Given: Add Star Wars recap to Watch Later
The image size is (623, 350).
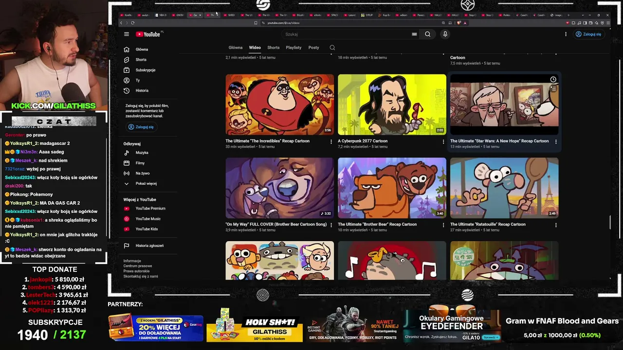Looking at the screenshot, I should [x=553, y=80].
